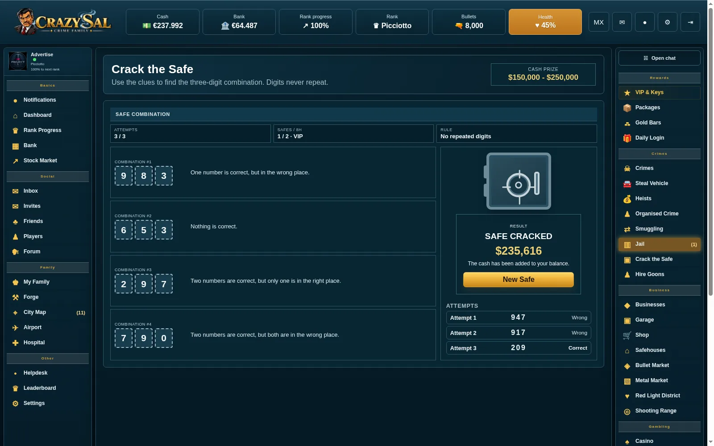
Task: Go to Dashboard home link
Action: pos(48,115)
